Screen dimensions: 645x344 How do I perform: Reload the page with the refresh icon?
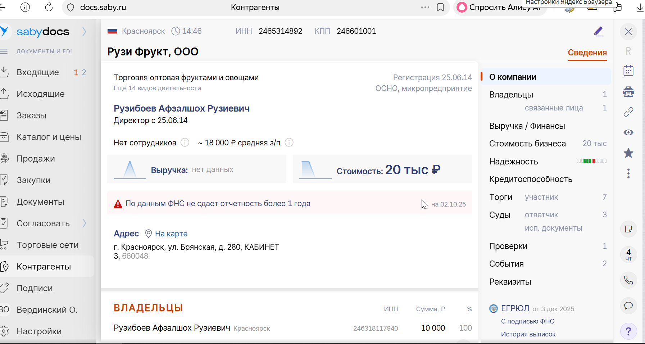[x=49, y=7]
